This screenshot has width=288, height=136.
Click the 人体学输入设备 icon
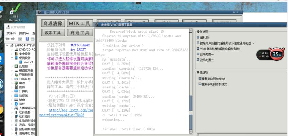16,108
